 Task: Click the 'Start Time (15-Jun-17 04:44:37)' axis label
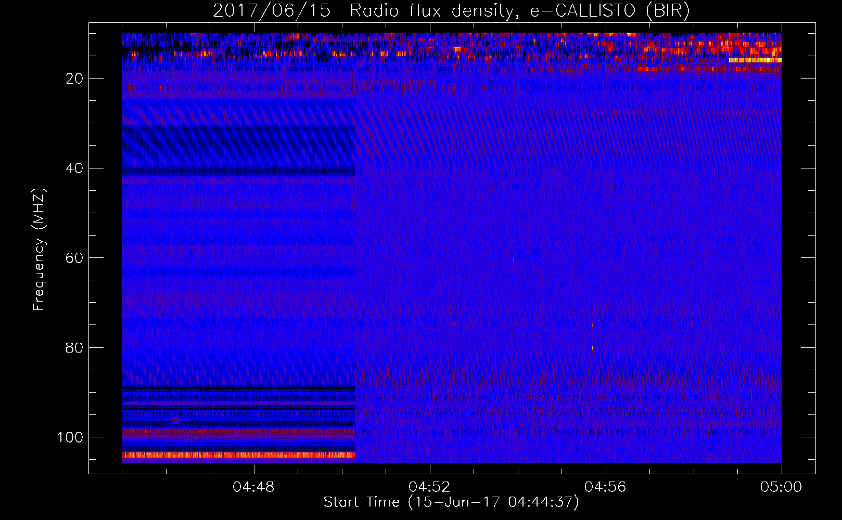[x=451, y=502]
